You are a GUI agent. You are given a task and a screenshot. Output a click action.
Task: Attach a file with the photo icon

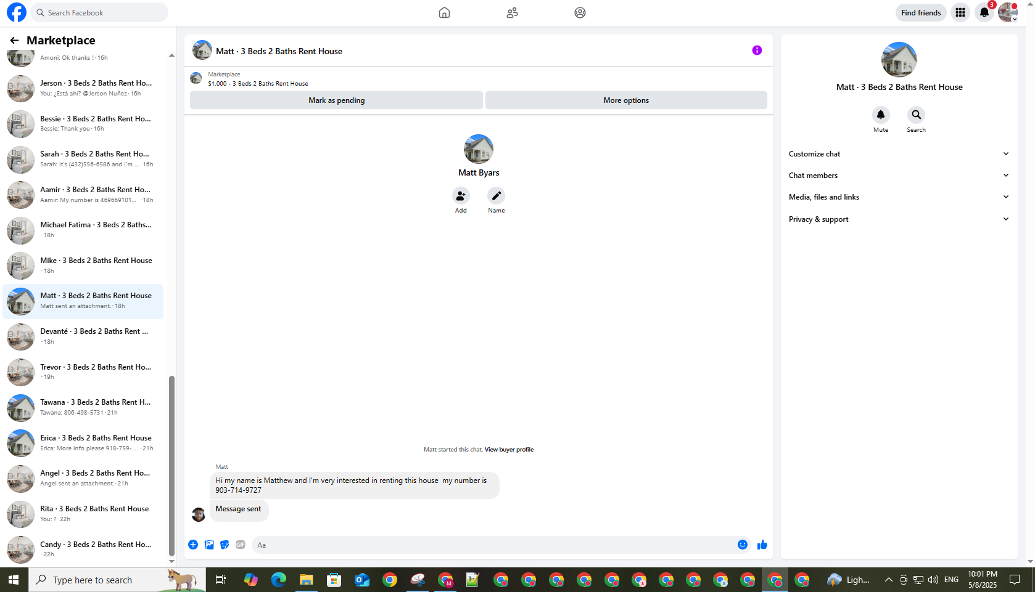[209, 545]
